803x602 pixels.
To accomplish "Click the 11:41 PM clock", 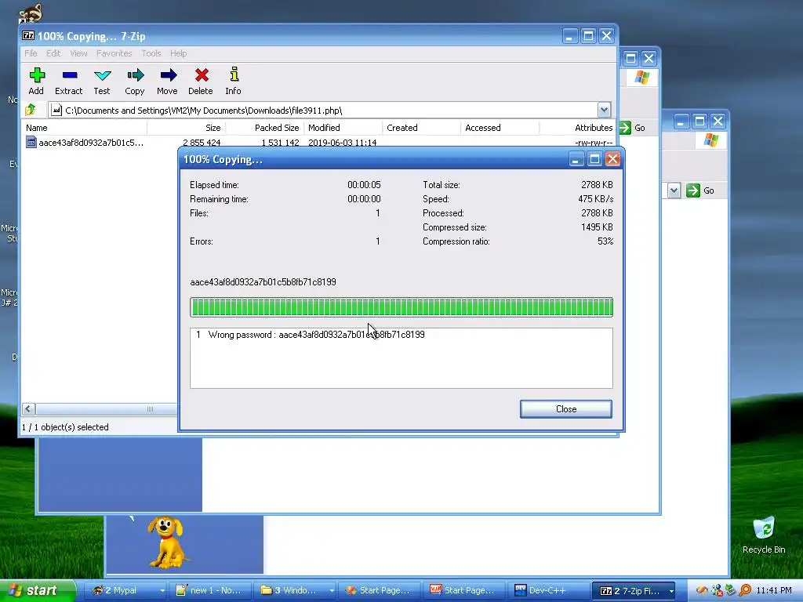I will (x=774, y=590).
